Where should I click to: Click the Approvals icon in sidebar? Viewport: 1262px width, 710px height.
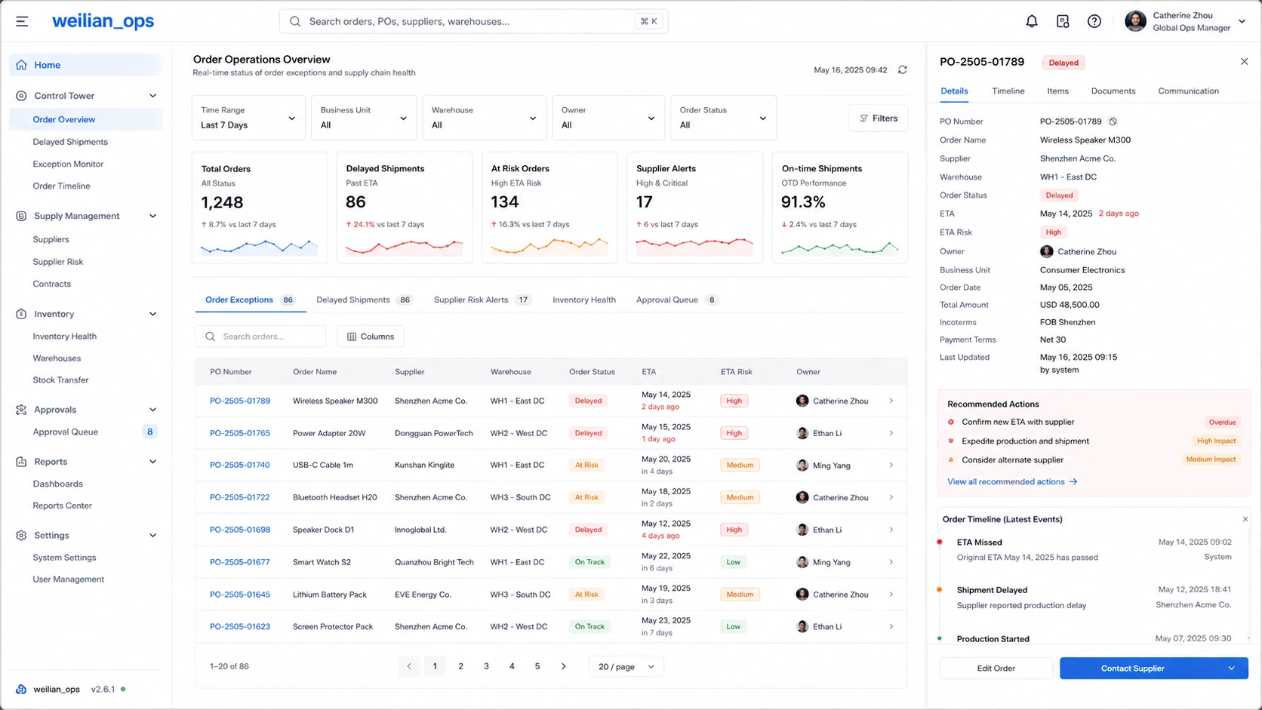(x=21, y=410)
